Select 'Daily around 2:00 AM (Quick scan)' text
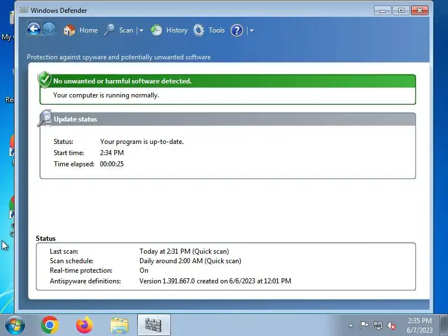This screenshot has height=336, width=448. coord(190,261)
